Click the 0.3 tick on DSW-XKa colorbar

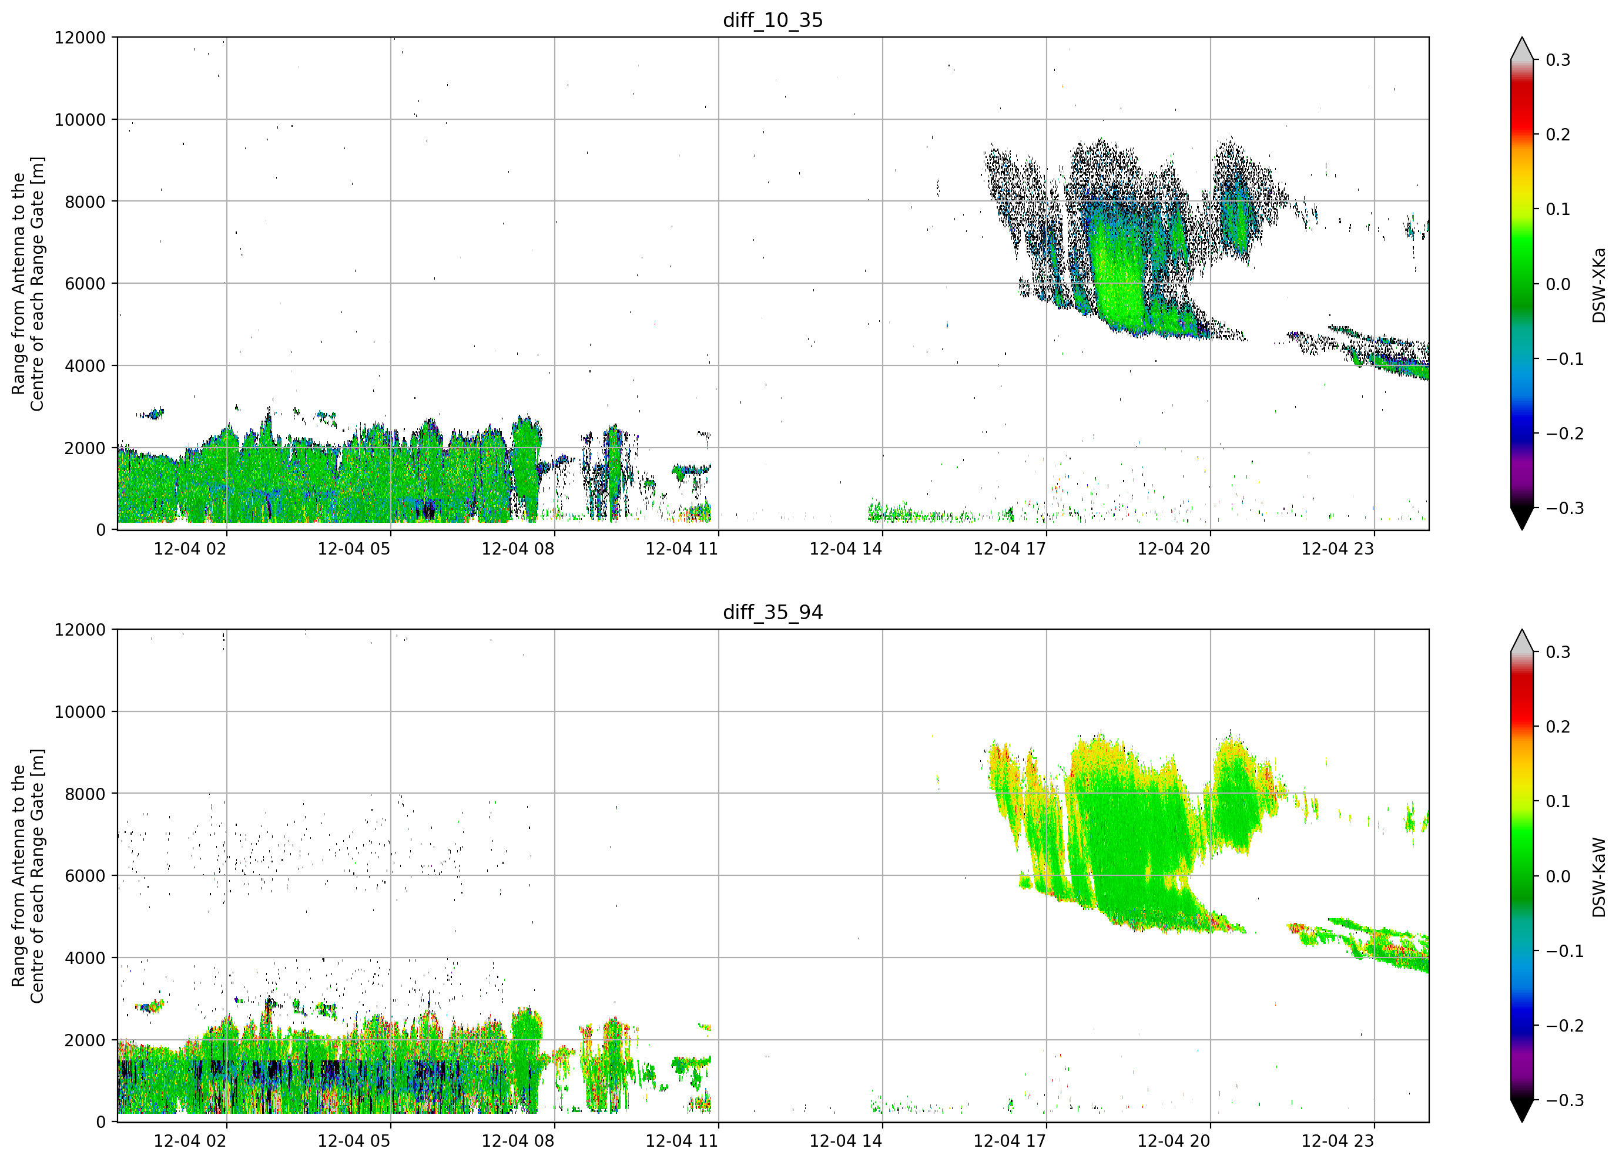(x=1558, y=60)
